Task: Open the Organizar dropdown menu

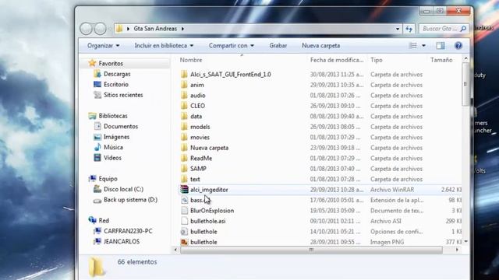Action: click(104, 46)
